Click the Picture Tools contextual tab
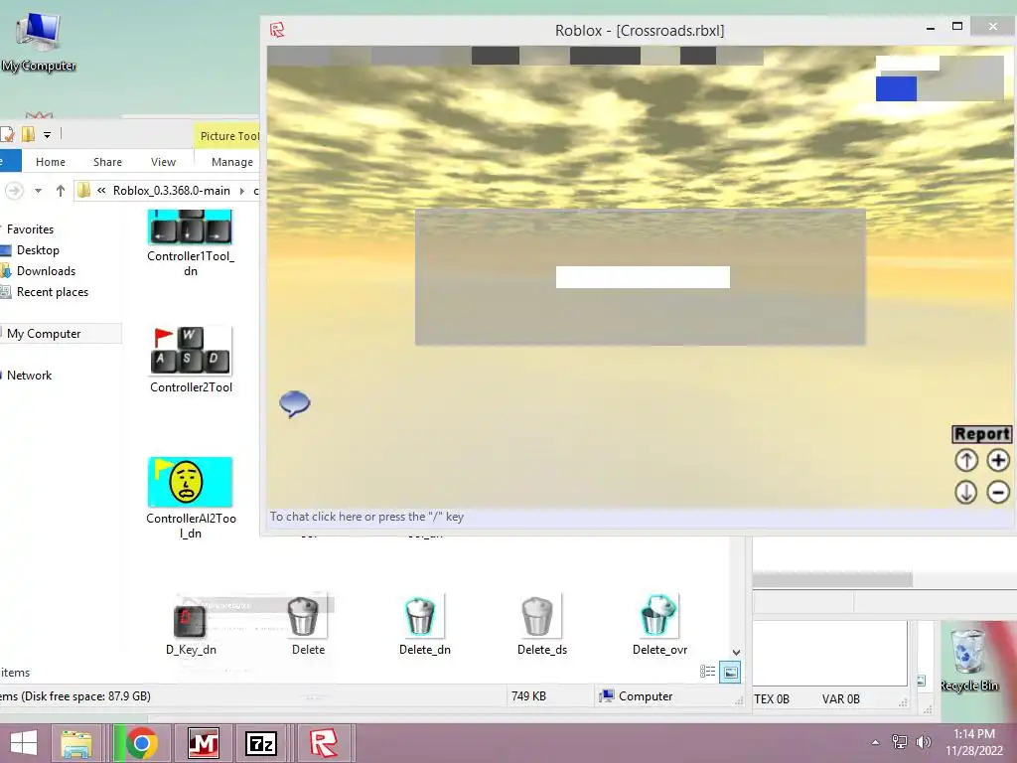This screenshot has width=1017, height=763. click(x=228, y=135)
